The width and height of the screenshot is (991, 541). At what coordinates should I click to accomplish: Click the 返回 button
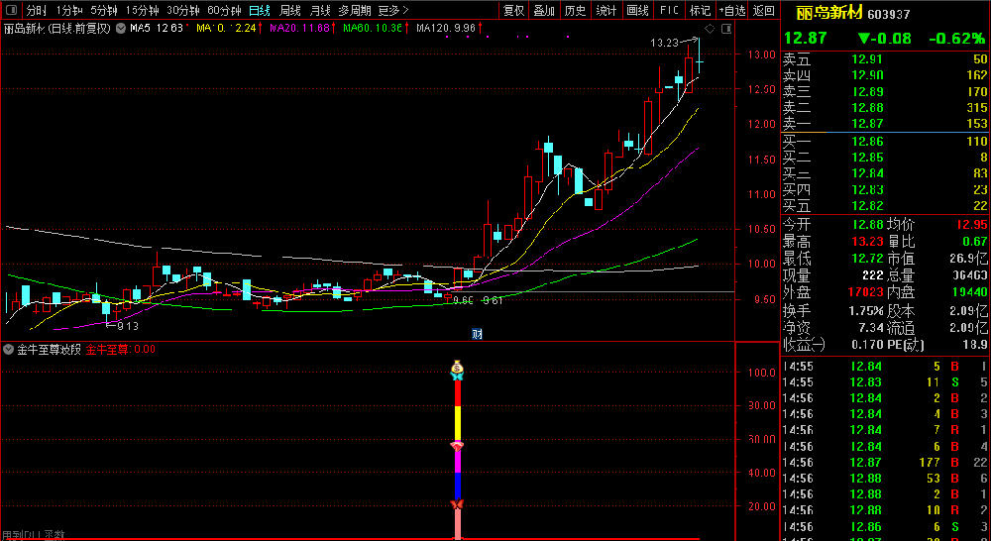click(x=763, y=10)
